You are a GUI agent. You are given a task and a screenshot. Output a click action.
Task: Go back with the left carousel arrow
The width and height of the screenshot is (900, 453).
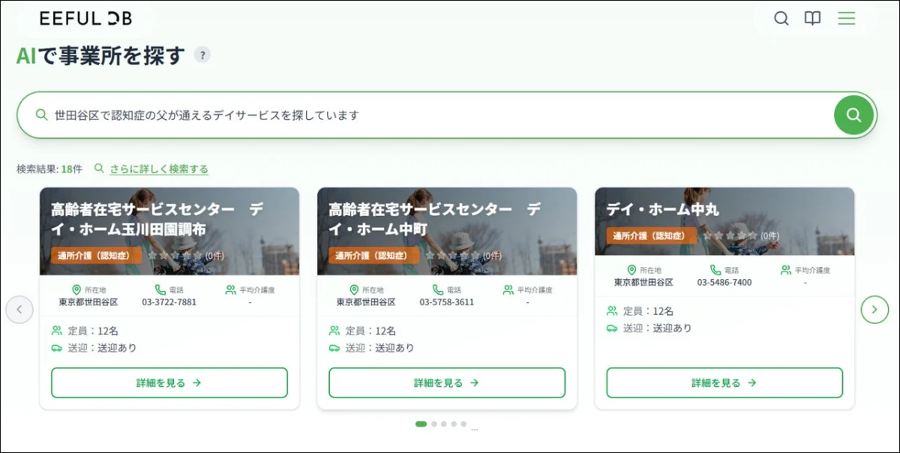point(19,308)
